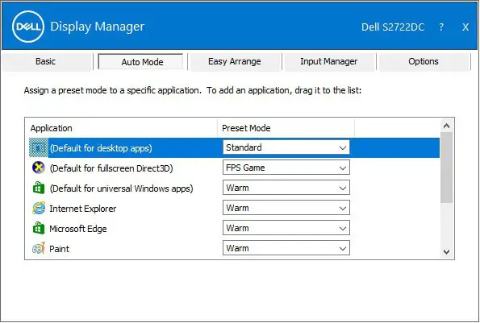Open preset dropdown for Paint
Viewport: 480px width, 323px height.
coord(286,248)
